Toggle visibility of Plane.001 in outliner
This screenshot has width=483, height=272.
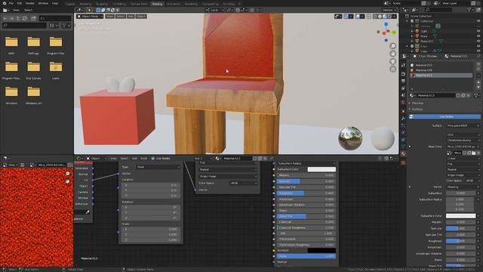pyautogui.click(x=478, y=41)
